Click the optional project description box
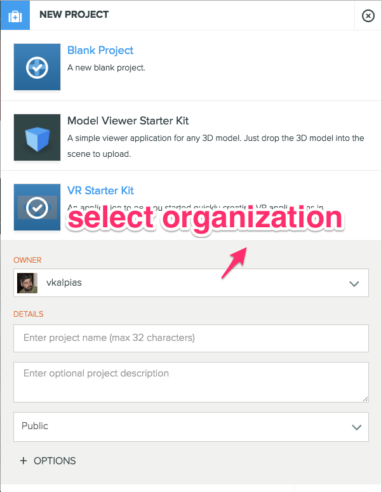This screenshot has width=381, height=492. coord(190,382)
